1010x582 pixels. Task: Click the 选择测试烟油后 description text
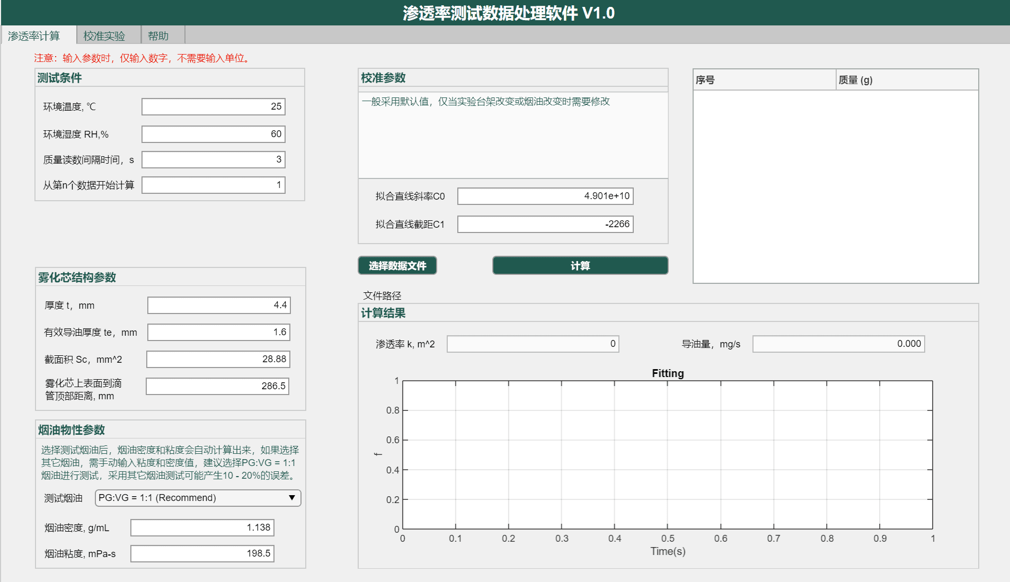coord(170,462)
